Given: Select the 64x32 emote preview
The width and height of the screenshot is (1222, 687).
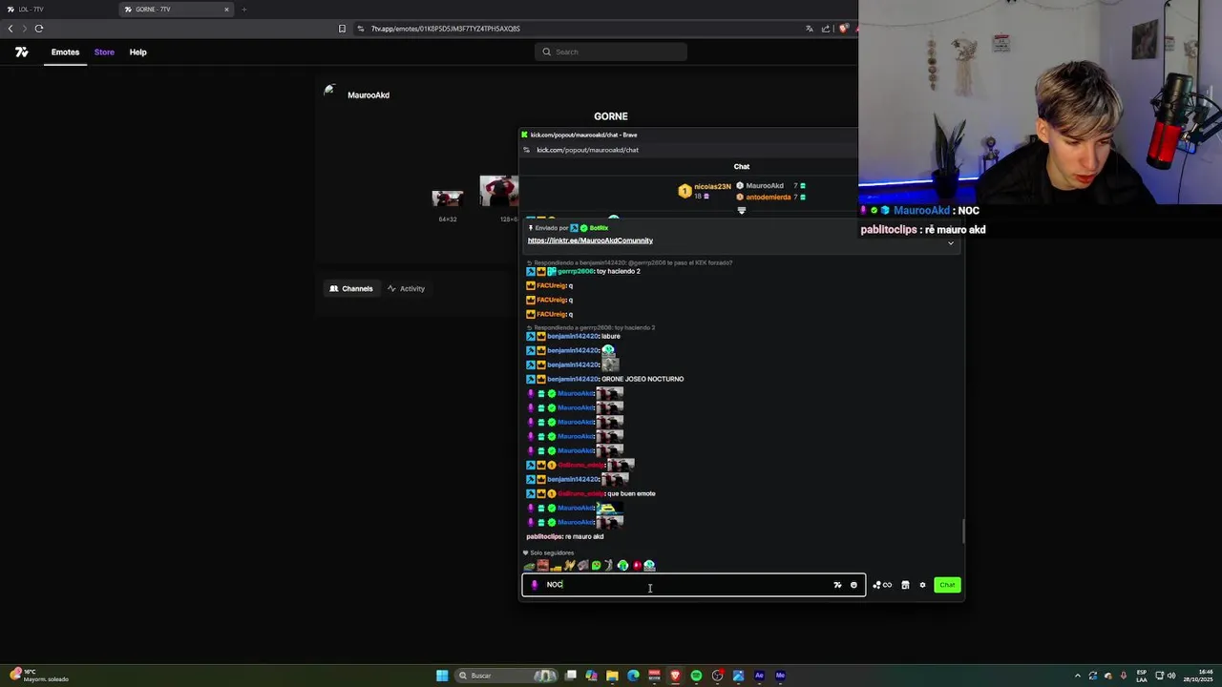Looking at the screenshot, I should tap(447, 198).
